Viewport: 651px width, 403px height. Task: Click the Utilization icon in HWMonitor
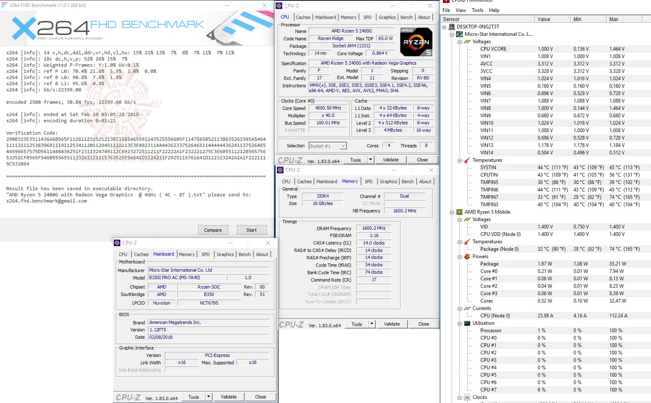pyautogui.click(x=467, y=323)
